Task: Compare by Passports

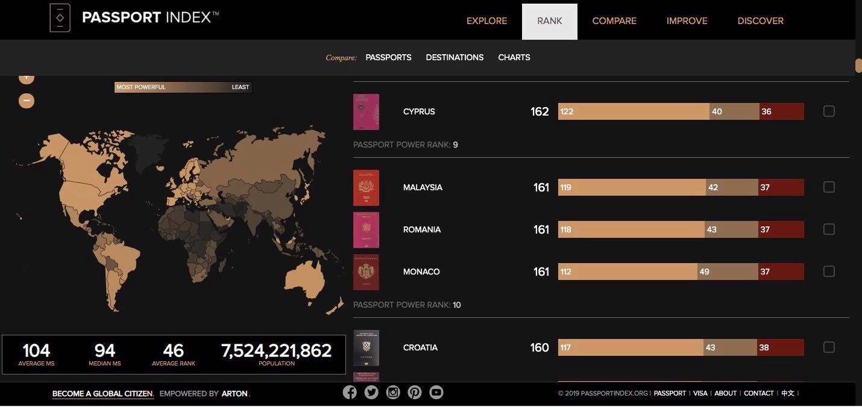Action: [388, 58]
